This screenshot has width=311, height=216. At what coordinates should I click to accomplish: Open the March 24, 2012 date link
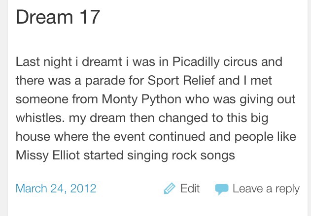56,188
